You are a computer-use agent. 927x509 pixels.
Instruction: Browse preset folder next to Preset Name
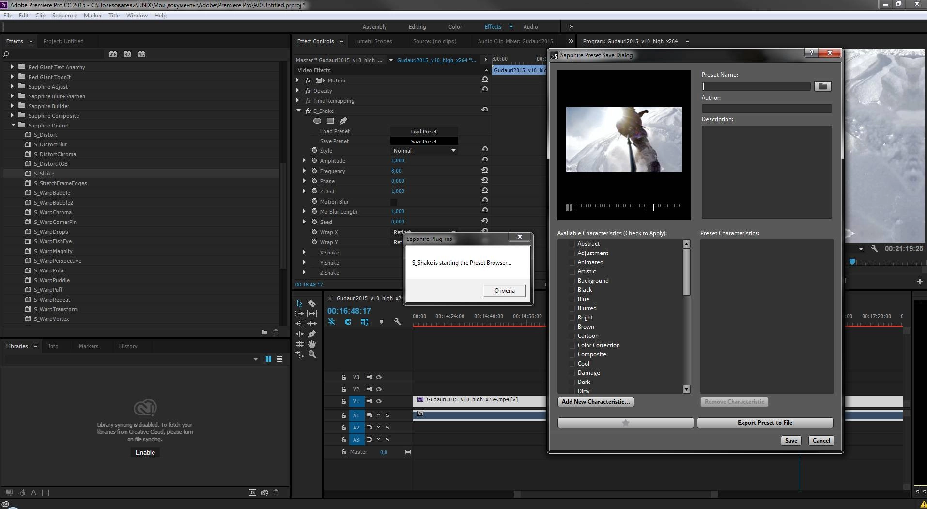(x=822, y=86)
